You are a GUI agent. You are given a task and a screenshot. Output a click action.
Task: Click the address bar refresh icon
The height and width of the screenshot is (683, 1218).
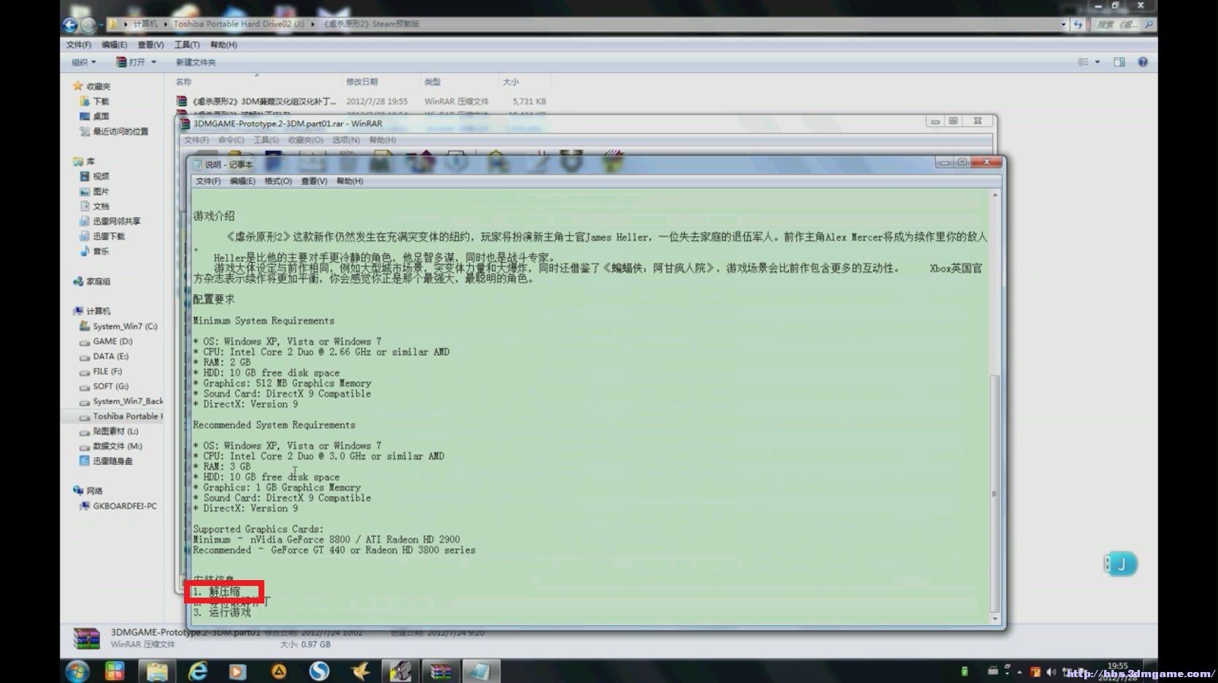1078,24
